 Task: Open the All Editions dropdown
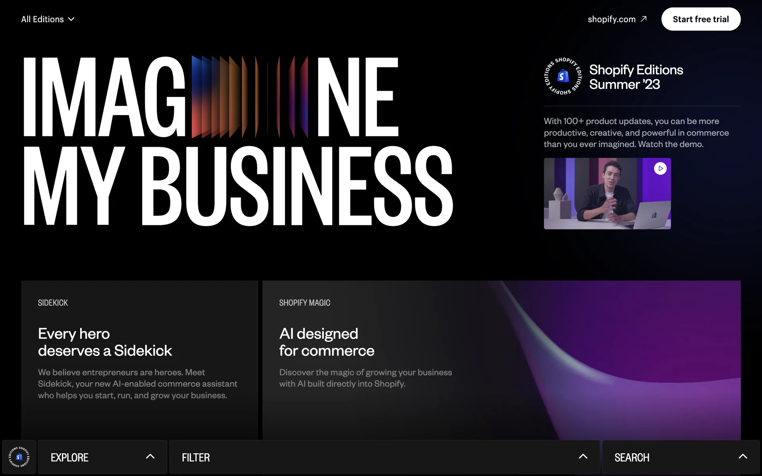pos(42,19)
